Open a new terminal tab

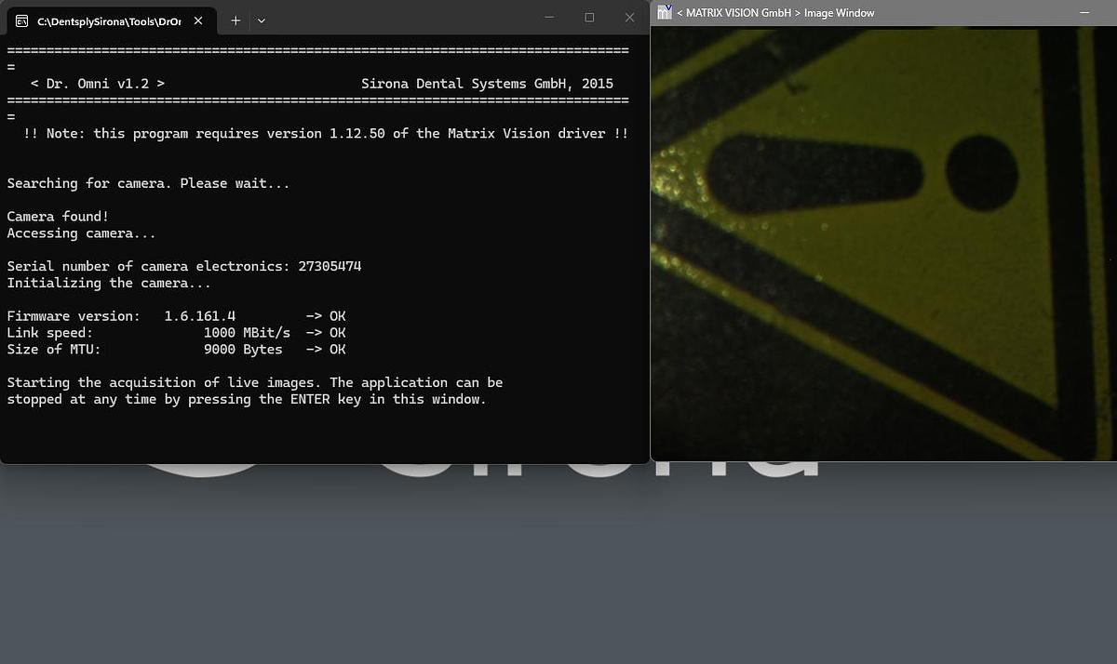click(236, 20)
